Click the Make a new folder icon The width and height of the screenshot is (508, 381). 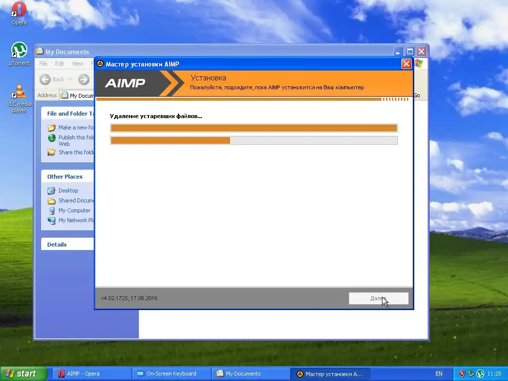(52, 127)
